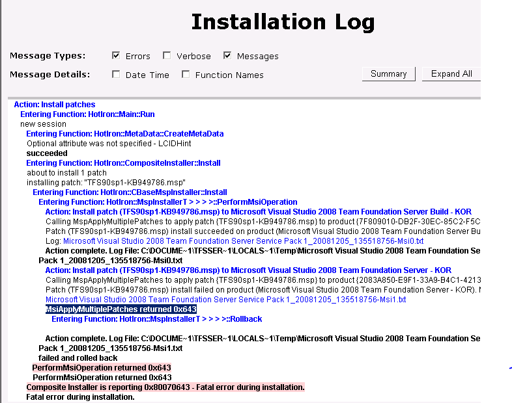Enable the Date Time checkbox
This screenshot has height=403, width=512.
pyautogui.click(x=115, y=74)
